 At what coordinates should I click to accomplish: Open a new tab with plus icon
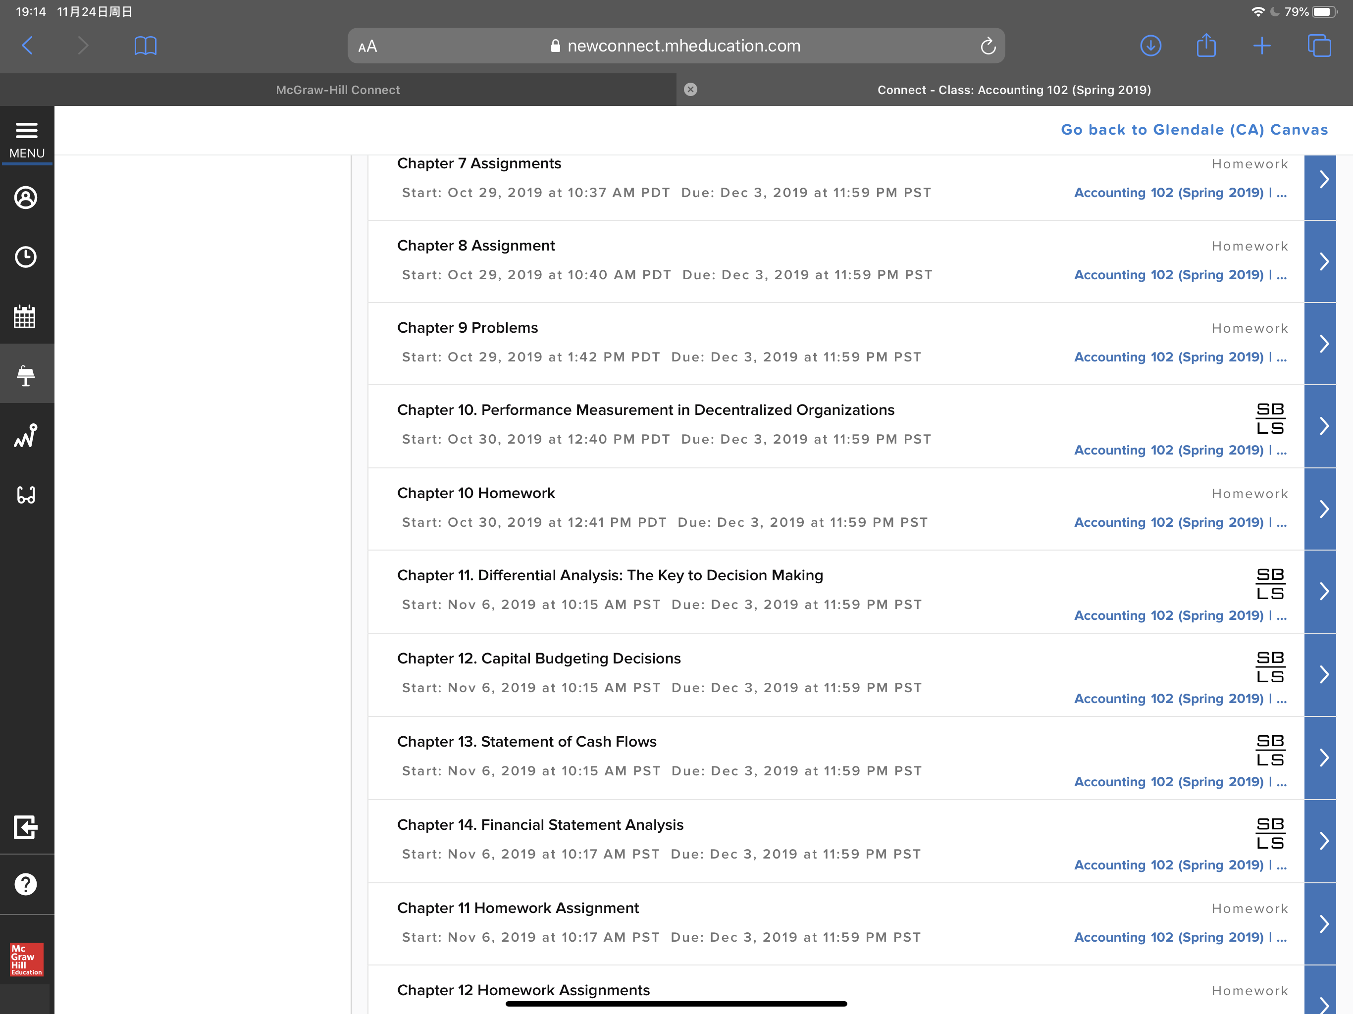[x=1262, y=45]
